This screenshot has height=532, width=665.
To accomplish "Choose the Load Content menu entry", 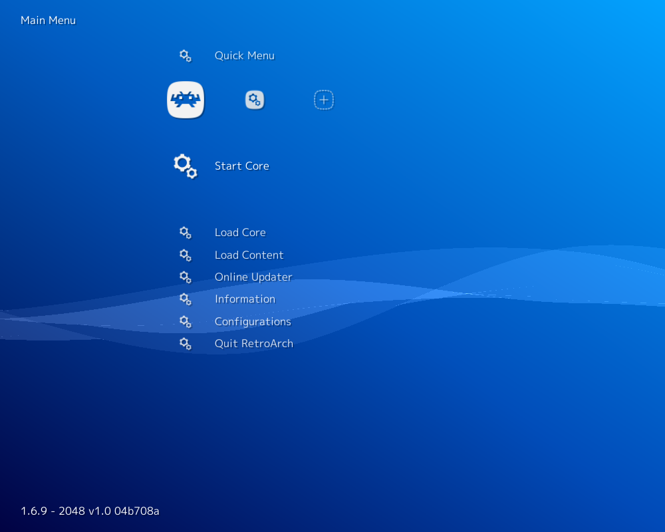I will [249, 255].
